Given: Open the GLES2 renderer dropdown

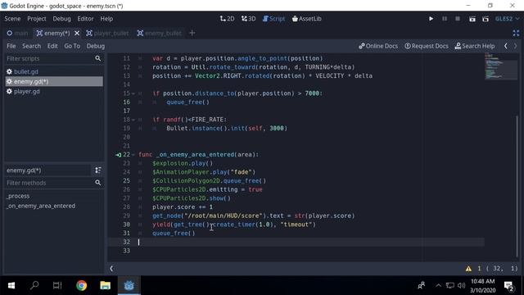Looking at the screenshot, I should tap(507, 19).
